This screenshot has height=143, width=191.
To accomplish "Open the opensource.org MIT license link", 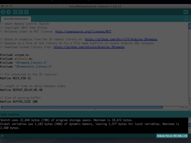I will (x=83, y=32).
